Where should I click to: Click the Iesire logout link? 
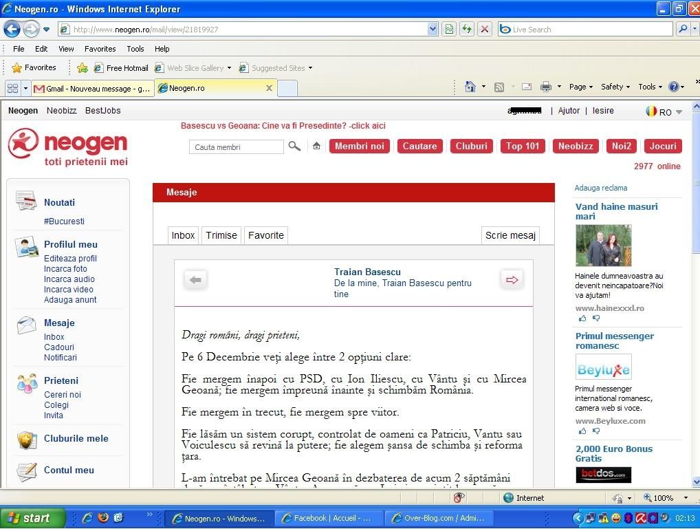click(603, 111)
